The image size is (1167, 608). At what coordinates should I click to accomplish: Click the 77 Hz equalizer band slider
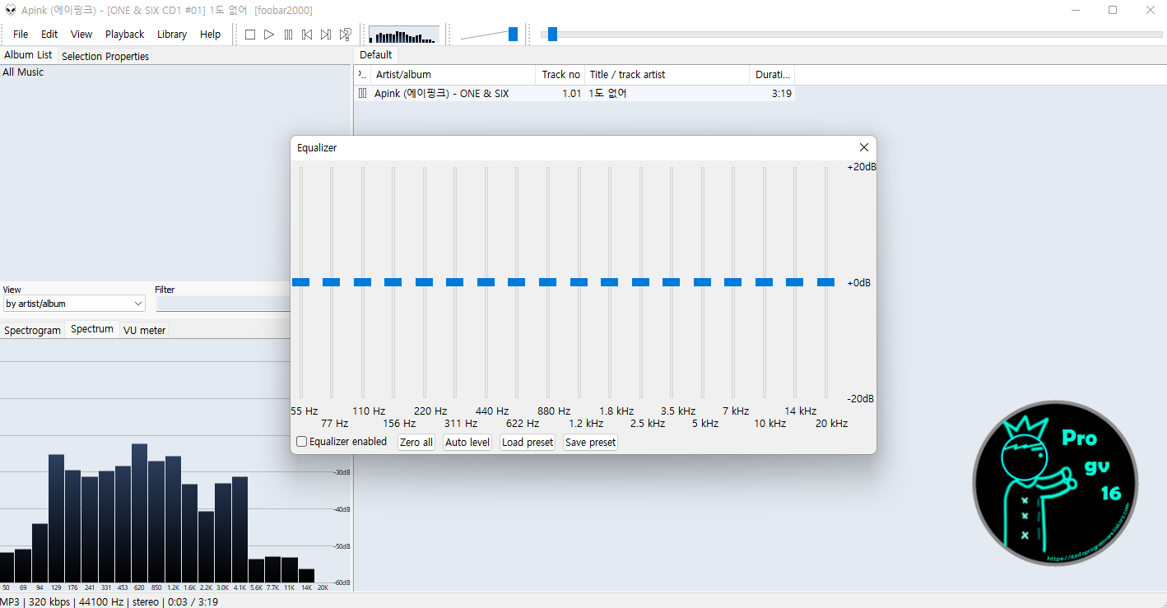pos(332,282)
